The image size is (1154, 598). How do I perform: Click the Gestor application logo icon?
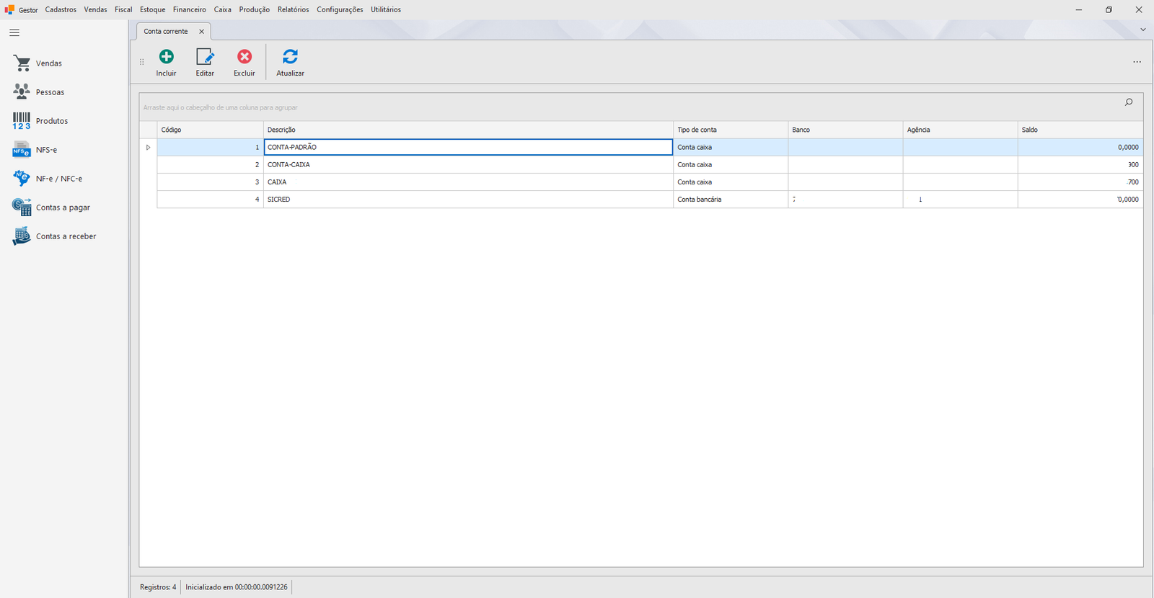[x=9, y=9]
